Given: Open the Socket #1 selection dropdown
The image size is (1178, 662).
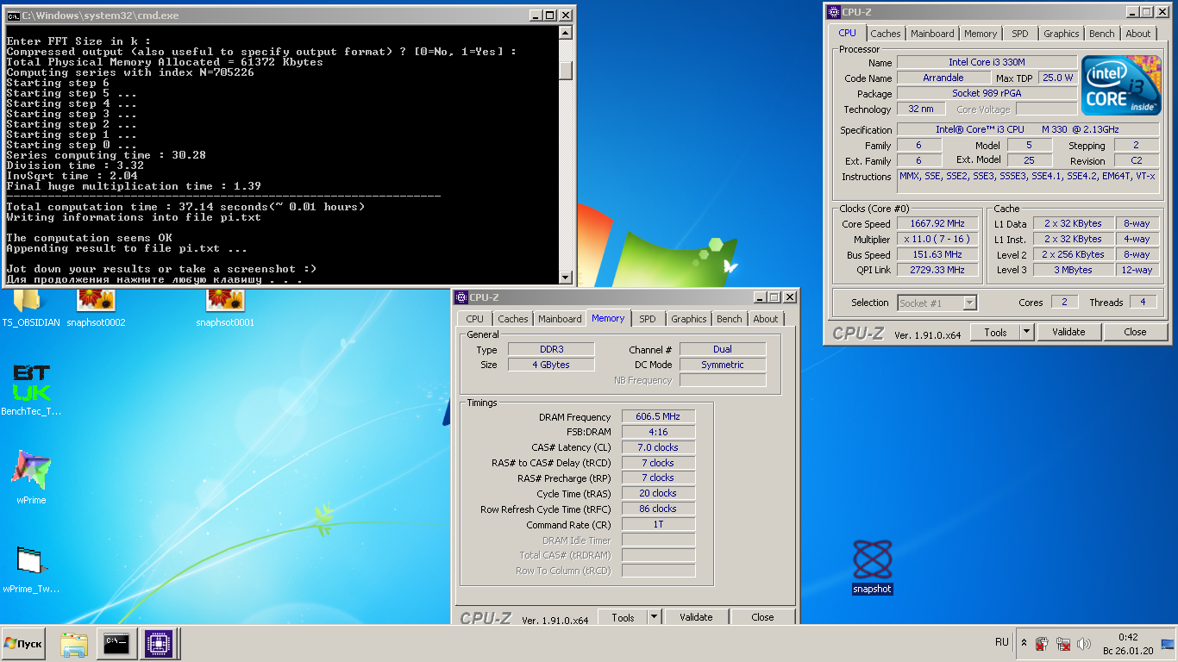Looking at the screenshot, I should tap(937, 303).
